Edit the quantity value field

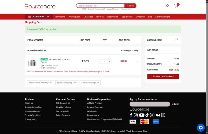(x=105, y=61)
